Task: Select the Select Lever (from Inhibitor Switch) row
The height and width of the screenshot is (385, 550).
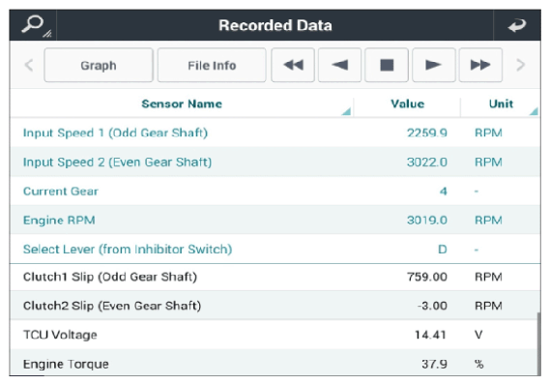Action: click(x=275, y=250)
